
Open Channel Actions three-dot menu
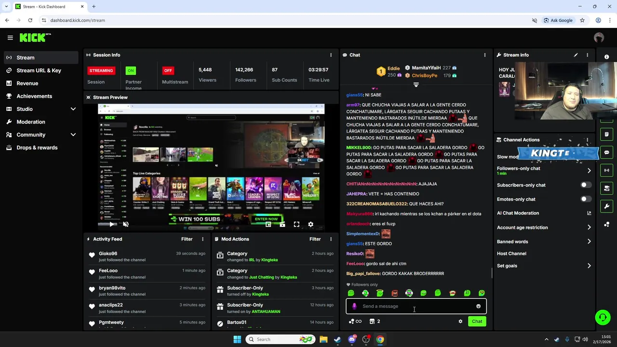tap(587, 140)
